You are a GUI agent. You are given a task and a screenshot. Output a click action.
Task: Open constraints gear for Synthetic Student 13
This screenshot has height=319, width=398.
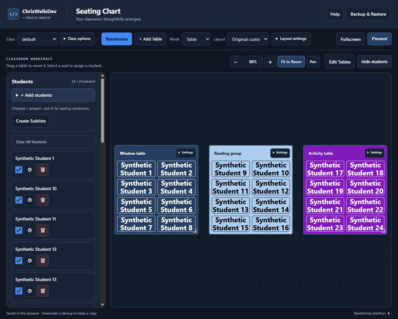pyautogui.click(x=30, y=291)
